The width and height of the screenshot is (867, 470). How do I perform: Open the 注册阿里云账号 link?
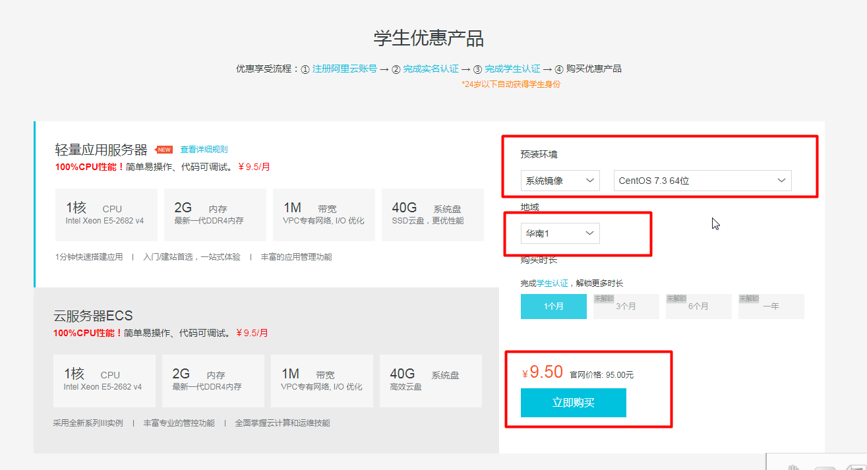point(345,69)
